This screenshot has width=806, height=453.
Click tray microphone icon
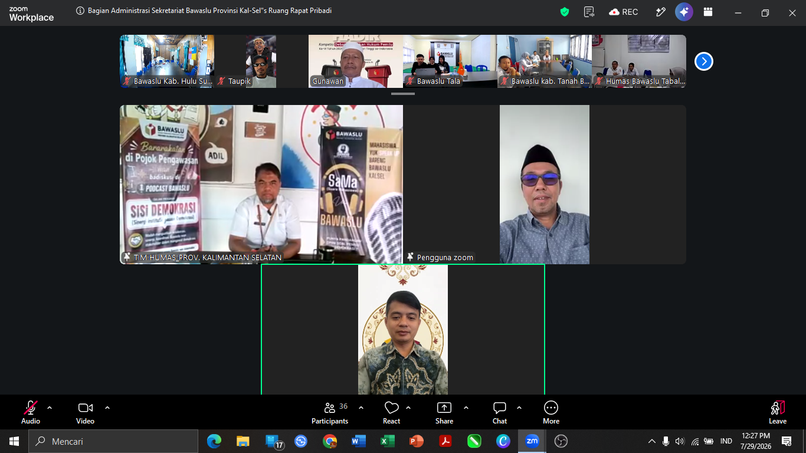[x=666, y=441]
